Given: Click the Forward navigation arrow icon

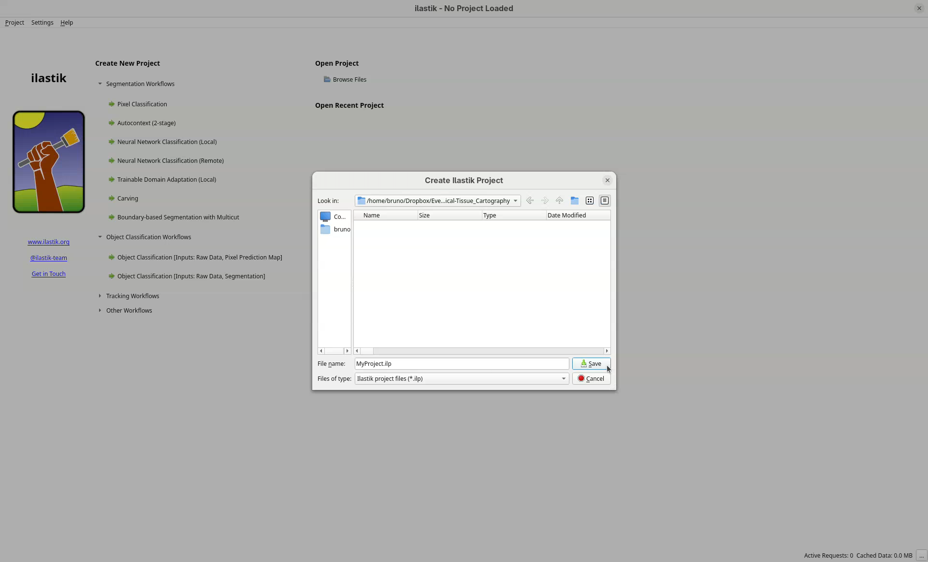Looking at the screenshot, I should tap(545, 201).
